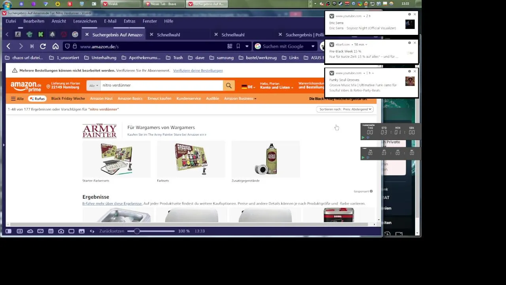Open Alle hamburger menu on Amazon
506x285 pixels.
pyautogui.click(x=17, y=99)
